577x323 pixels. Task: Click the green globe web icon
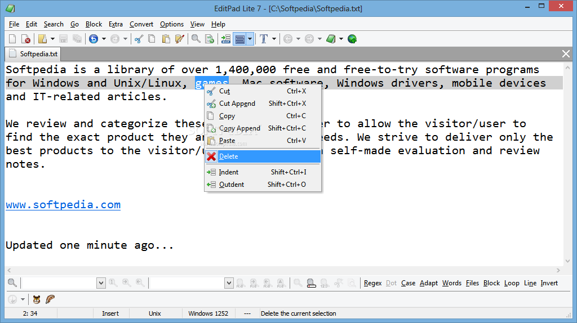(x=352, y=39)
